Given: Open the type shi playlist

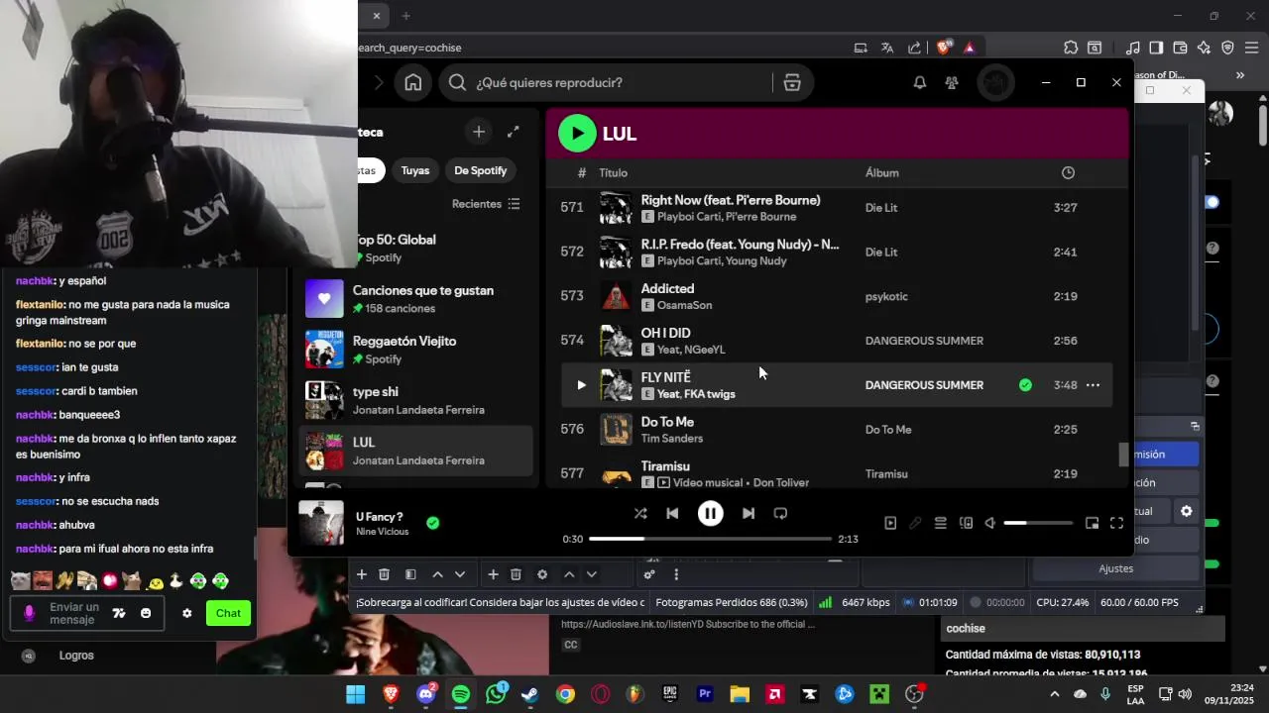Looking at the screenshot, I should click(416, 400).
